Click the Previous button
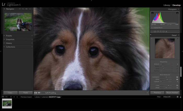This screenshot has height=111, width=183. 157,93
